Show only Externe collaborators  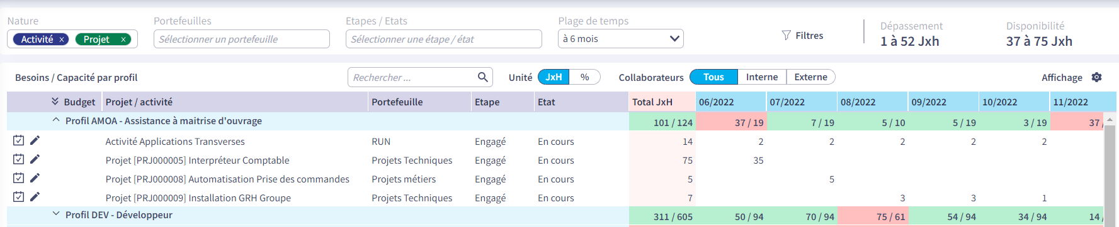point(811,77)
